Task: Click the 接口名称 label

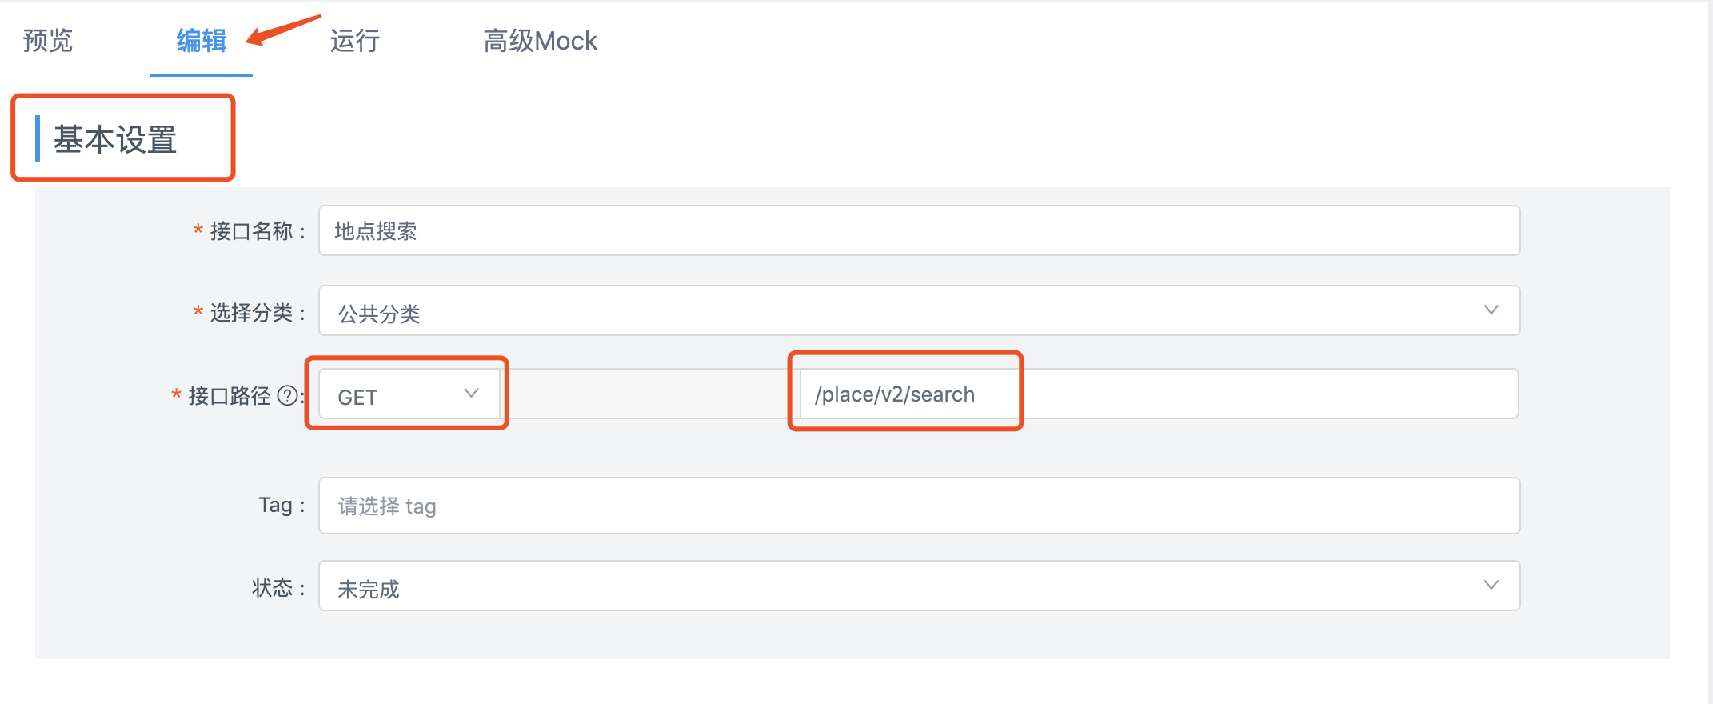Action: [x=251, y=232]
